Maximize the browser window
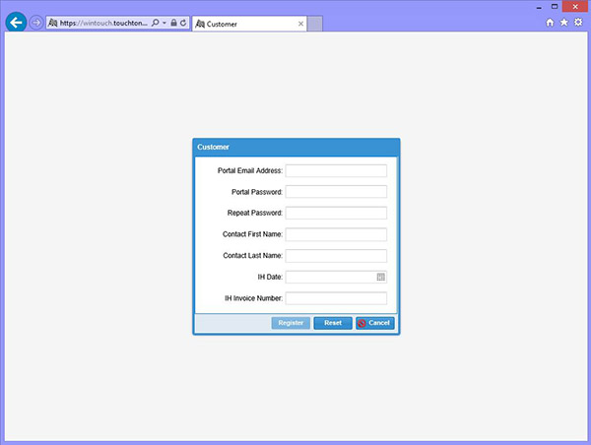The width and height of the screenshot is (591, 445). click(555, 7)
